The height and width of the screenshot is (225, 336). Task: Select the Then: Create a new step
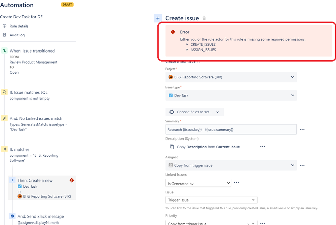pyautogui.click(x=42, y=188)
